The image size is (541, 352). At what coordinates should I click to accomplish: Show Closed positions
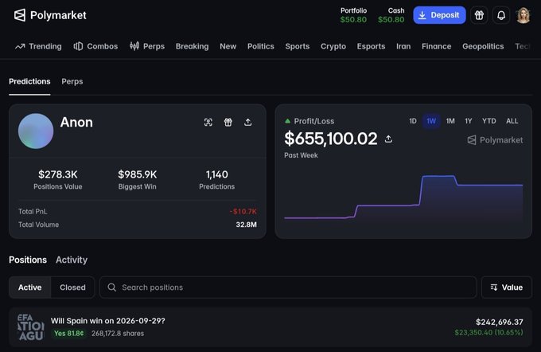[72, 287]
